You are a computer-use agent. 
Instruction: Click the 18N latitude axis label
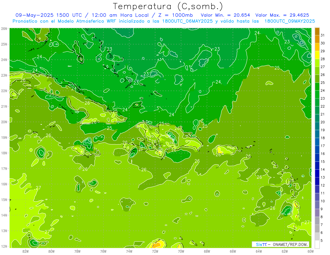pos(4,153)
